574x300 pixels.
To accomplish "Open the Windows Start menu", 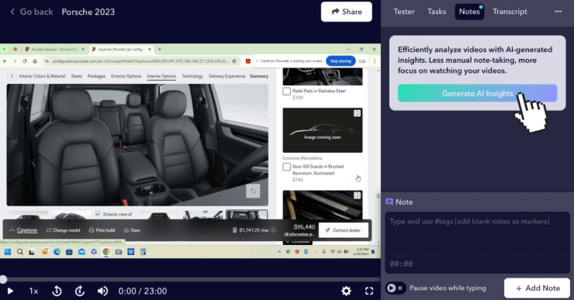I will (8, 252).
